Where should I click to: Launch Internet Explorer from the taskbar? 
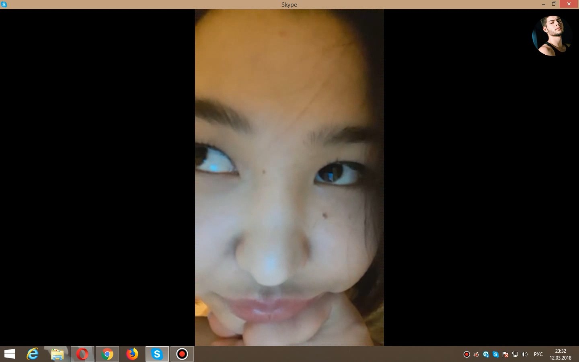point(33,354)
